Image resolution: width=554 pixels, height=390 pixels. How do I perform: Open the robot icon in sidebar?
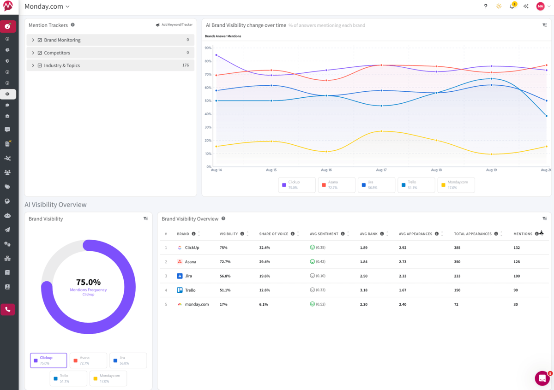coord(7,215)
